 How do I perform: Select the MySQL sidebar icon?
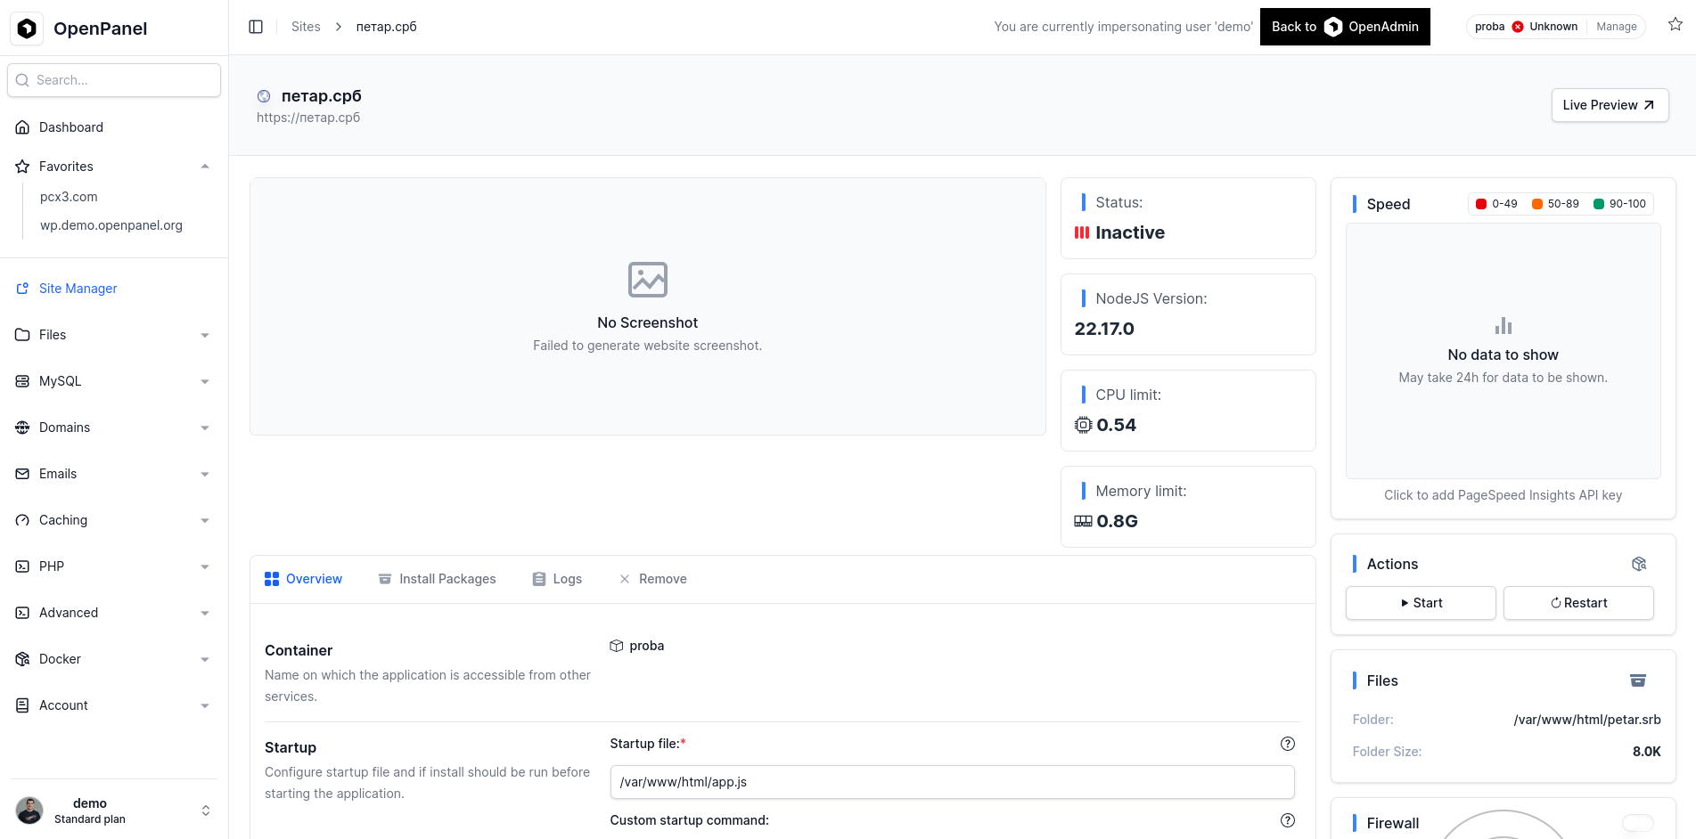coord(21,381)
